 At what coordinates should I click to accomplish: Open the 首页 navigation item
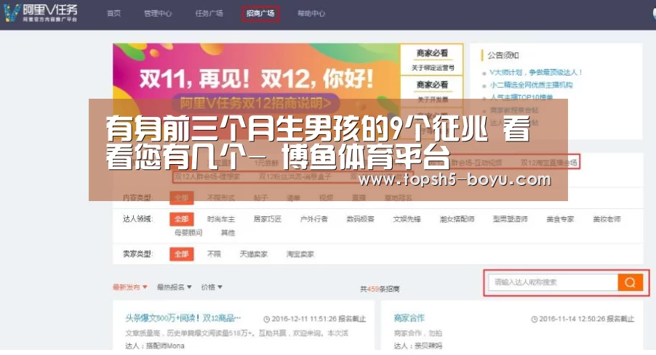(113, 13)
